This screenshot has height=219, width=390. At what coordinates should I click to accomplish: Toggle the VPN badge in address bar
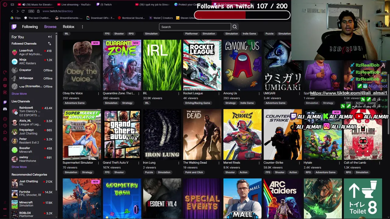click(31, 11)
